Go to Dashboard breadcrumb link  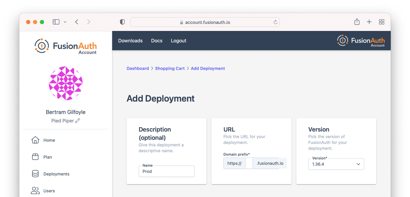coord(138,68)
